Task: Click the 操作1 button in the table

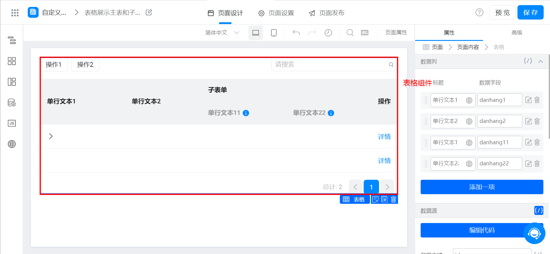Action: [x=54, y=65]
